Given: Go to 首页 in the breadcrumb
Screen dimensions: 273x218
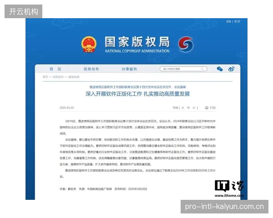Looking at the screenshot, I should 45,77.
